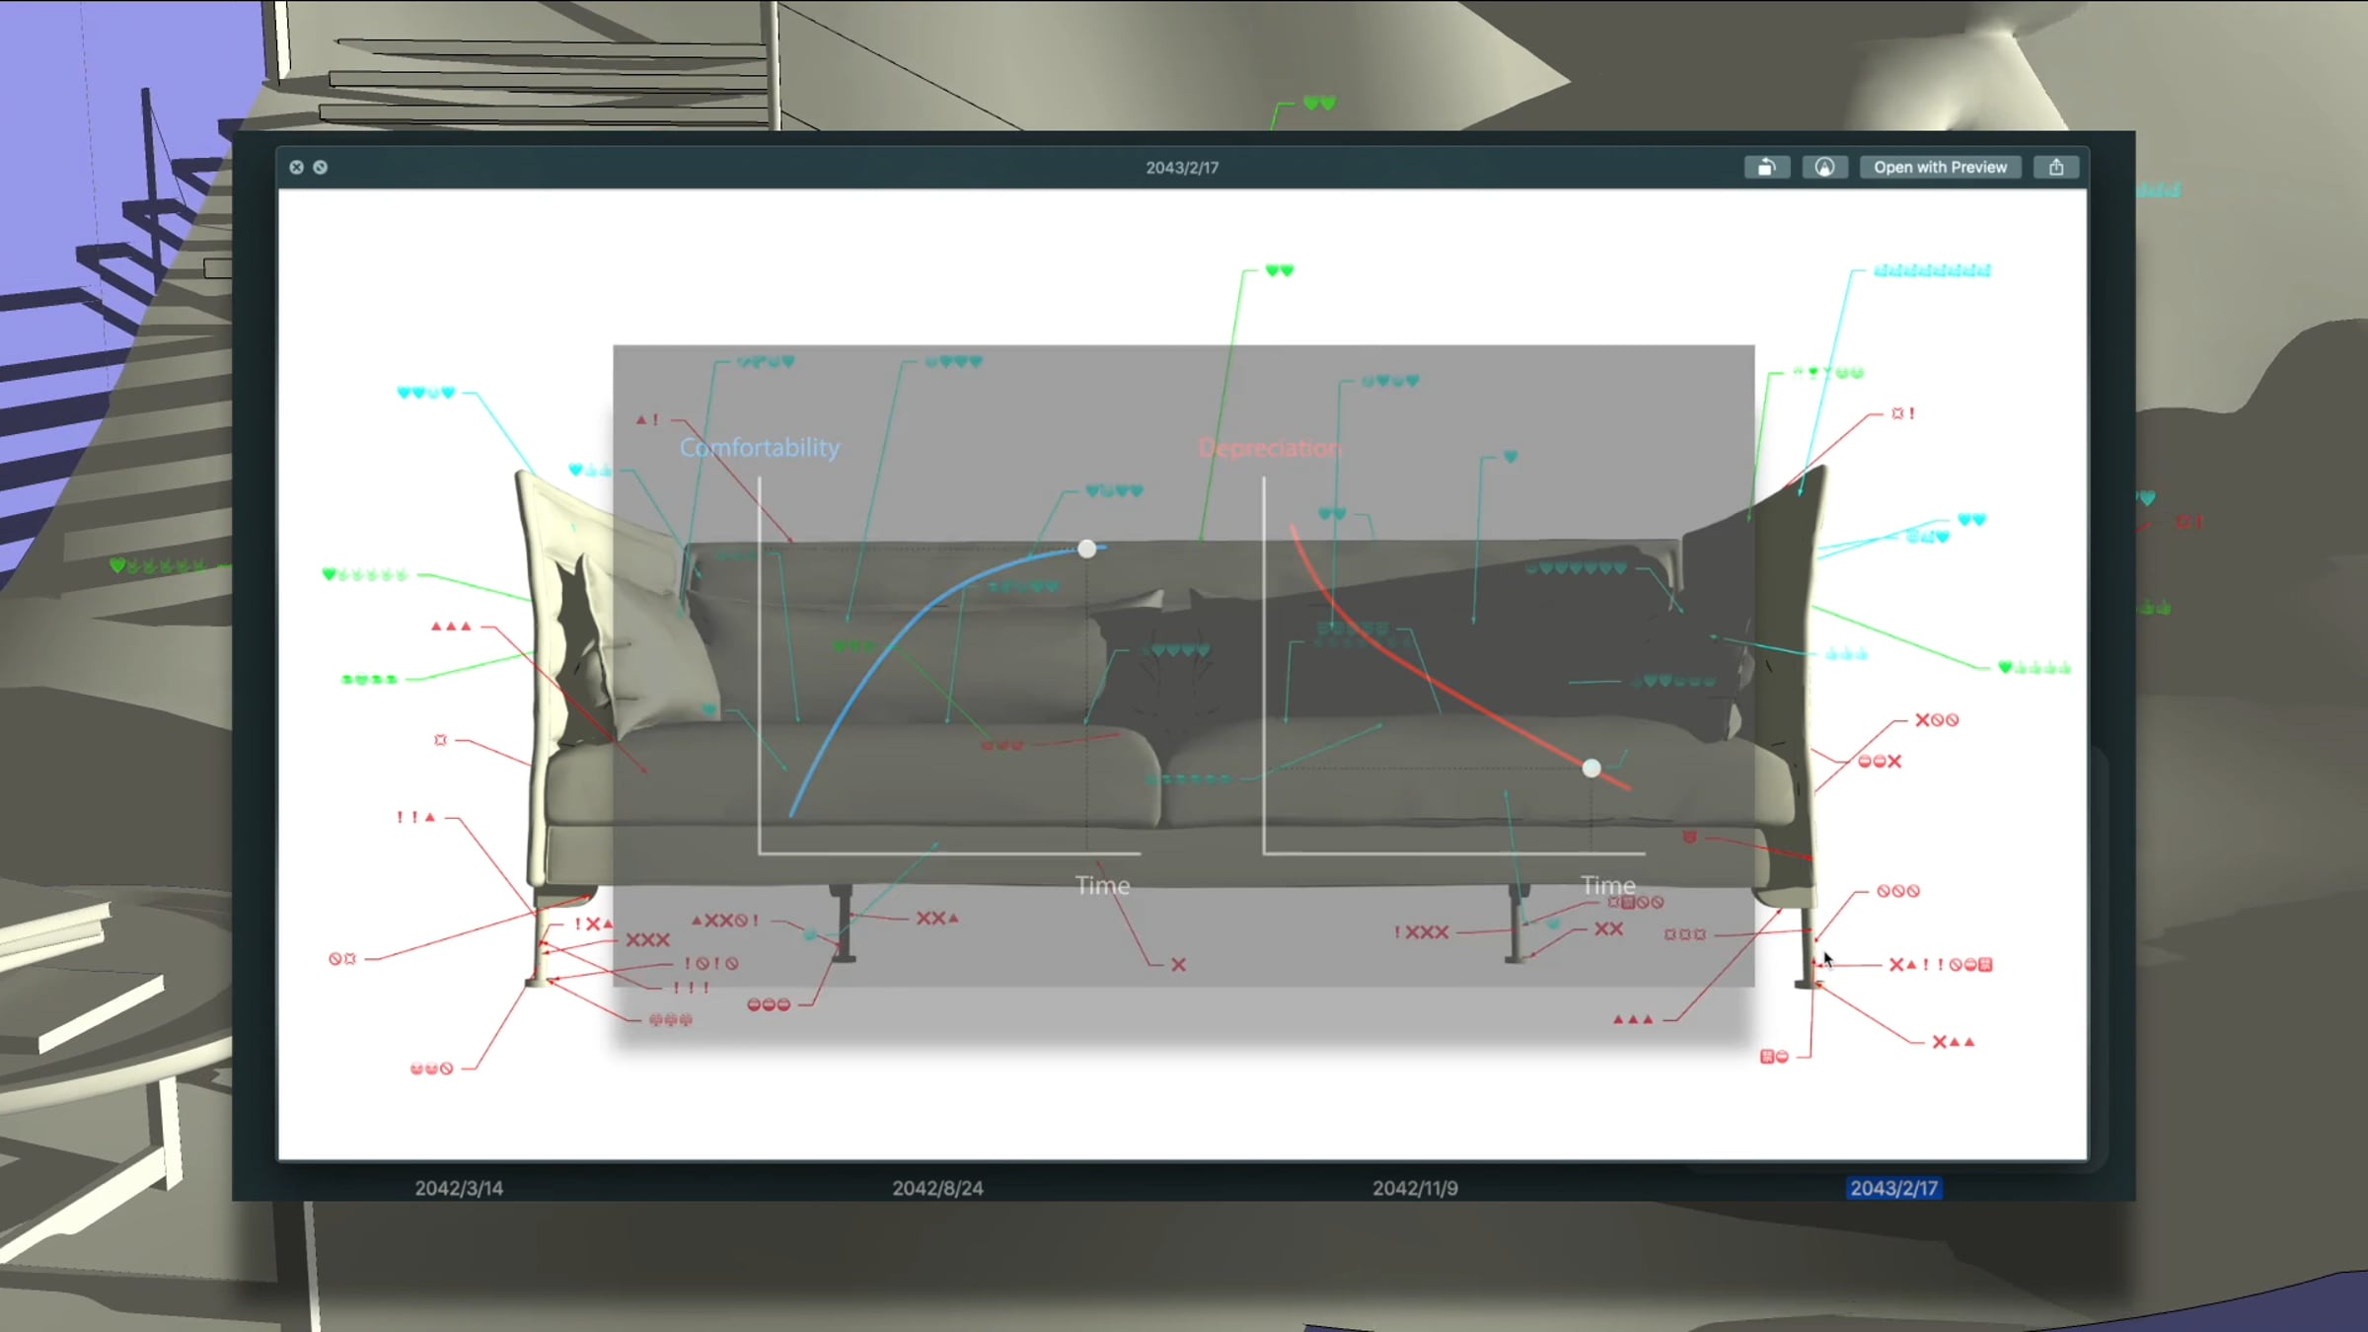
Task: Click the white marker on the red Depreciation curve
Action: [x=1591, y=768]
